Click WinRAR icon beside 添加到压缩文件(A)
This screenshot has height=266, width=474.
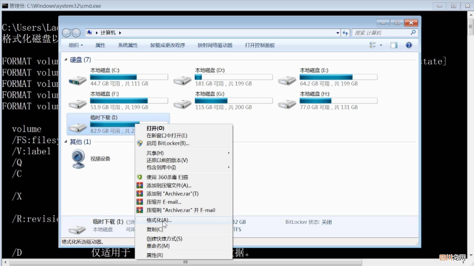click(x=140, y=185)
